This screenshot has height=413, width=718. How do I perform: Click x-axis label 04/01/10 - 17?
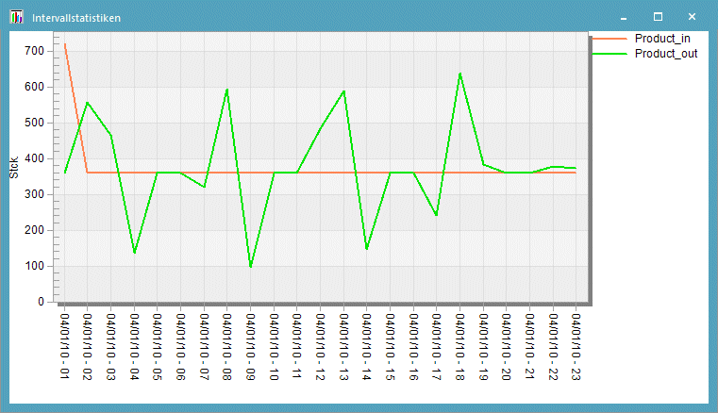(x=437, y=347)
